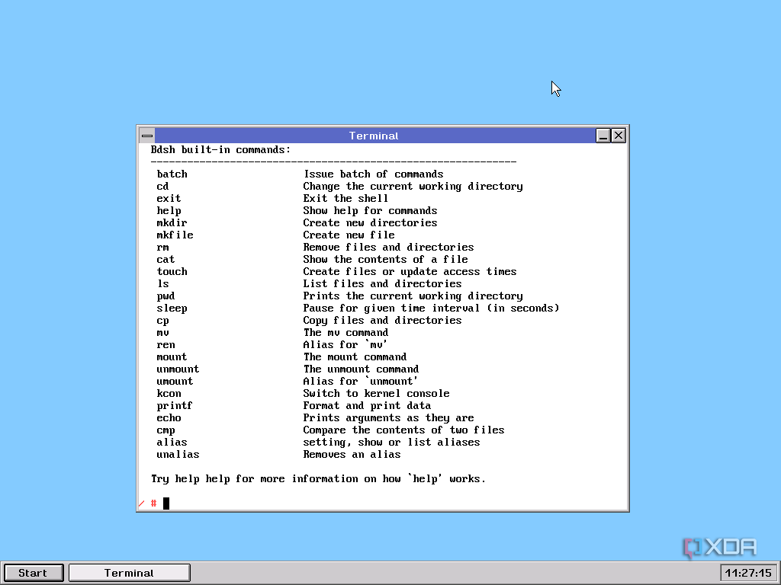Select the 'printf' command name
This screenshot has width=781, height=585.
[175, 406]
